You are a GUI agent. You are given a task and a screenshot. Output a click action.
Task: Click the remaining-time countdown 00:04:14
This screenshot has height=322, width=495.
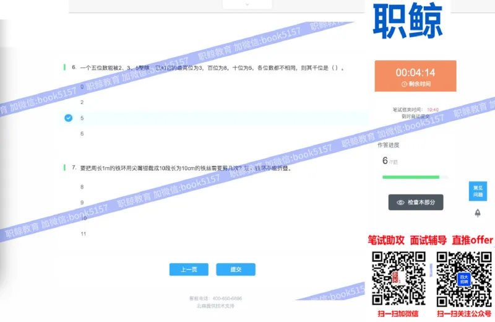415,72
